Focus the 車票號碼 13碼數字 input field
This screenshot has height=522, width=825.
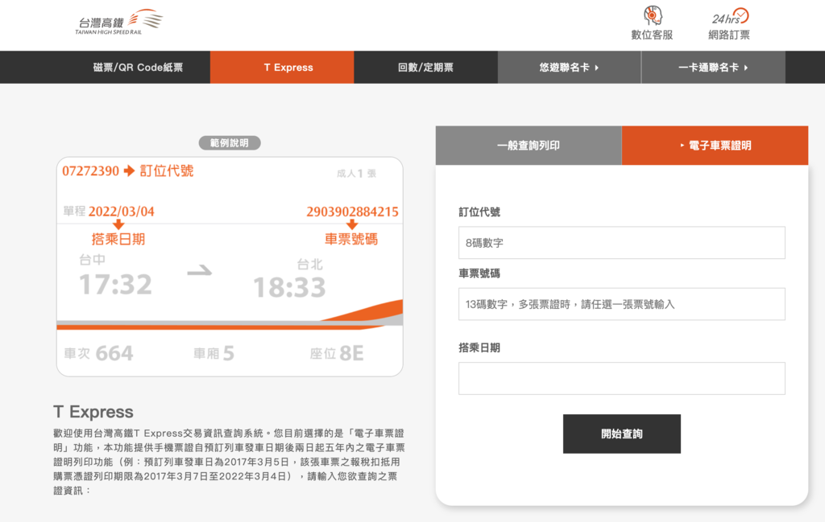[x=622, y=304]
